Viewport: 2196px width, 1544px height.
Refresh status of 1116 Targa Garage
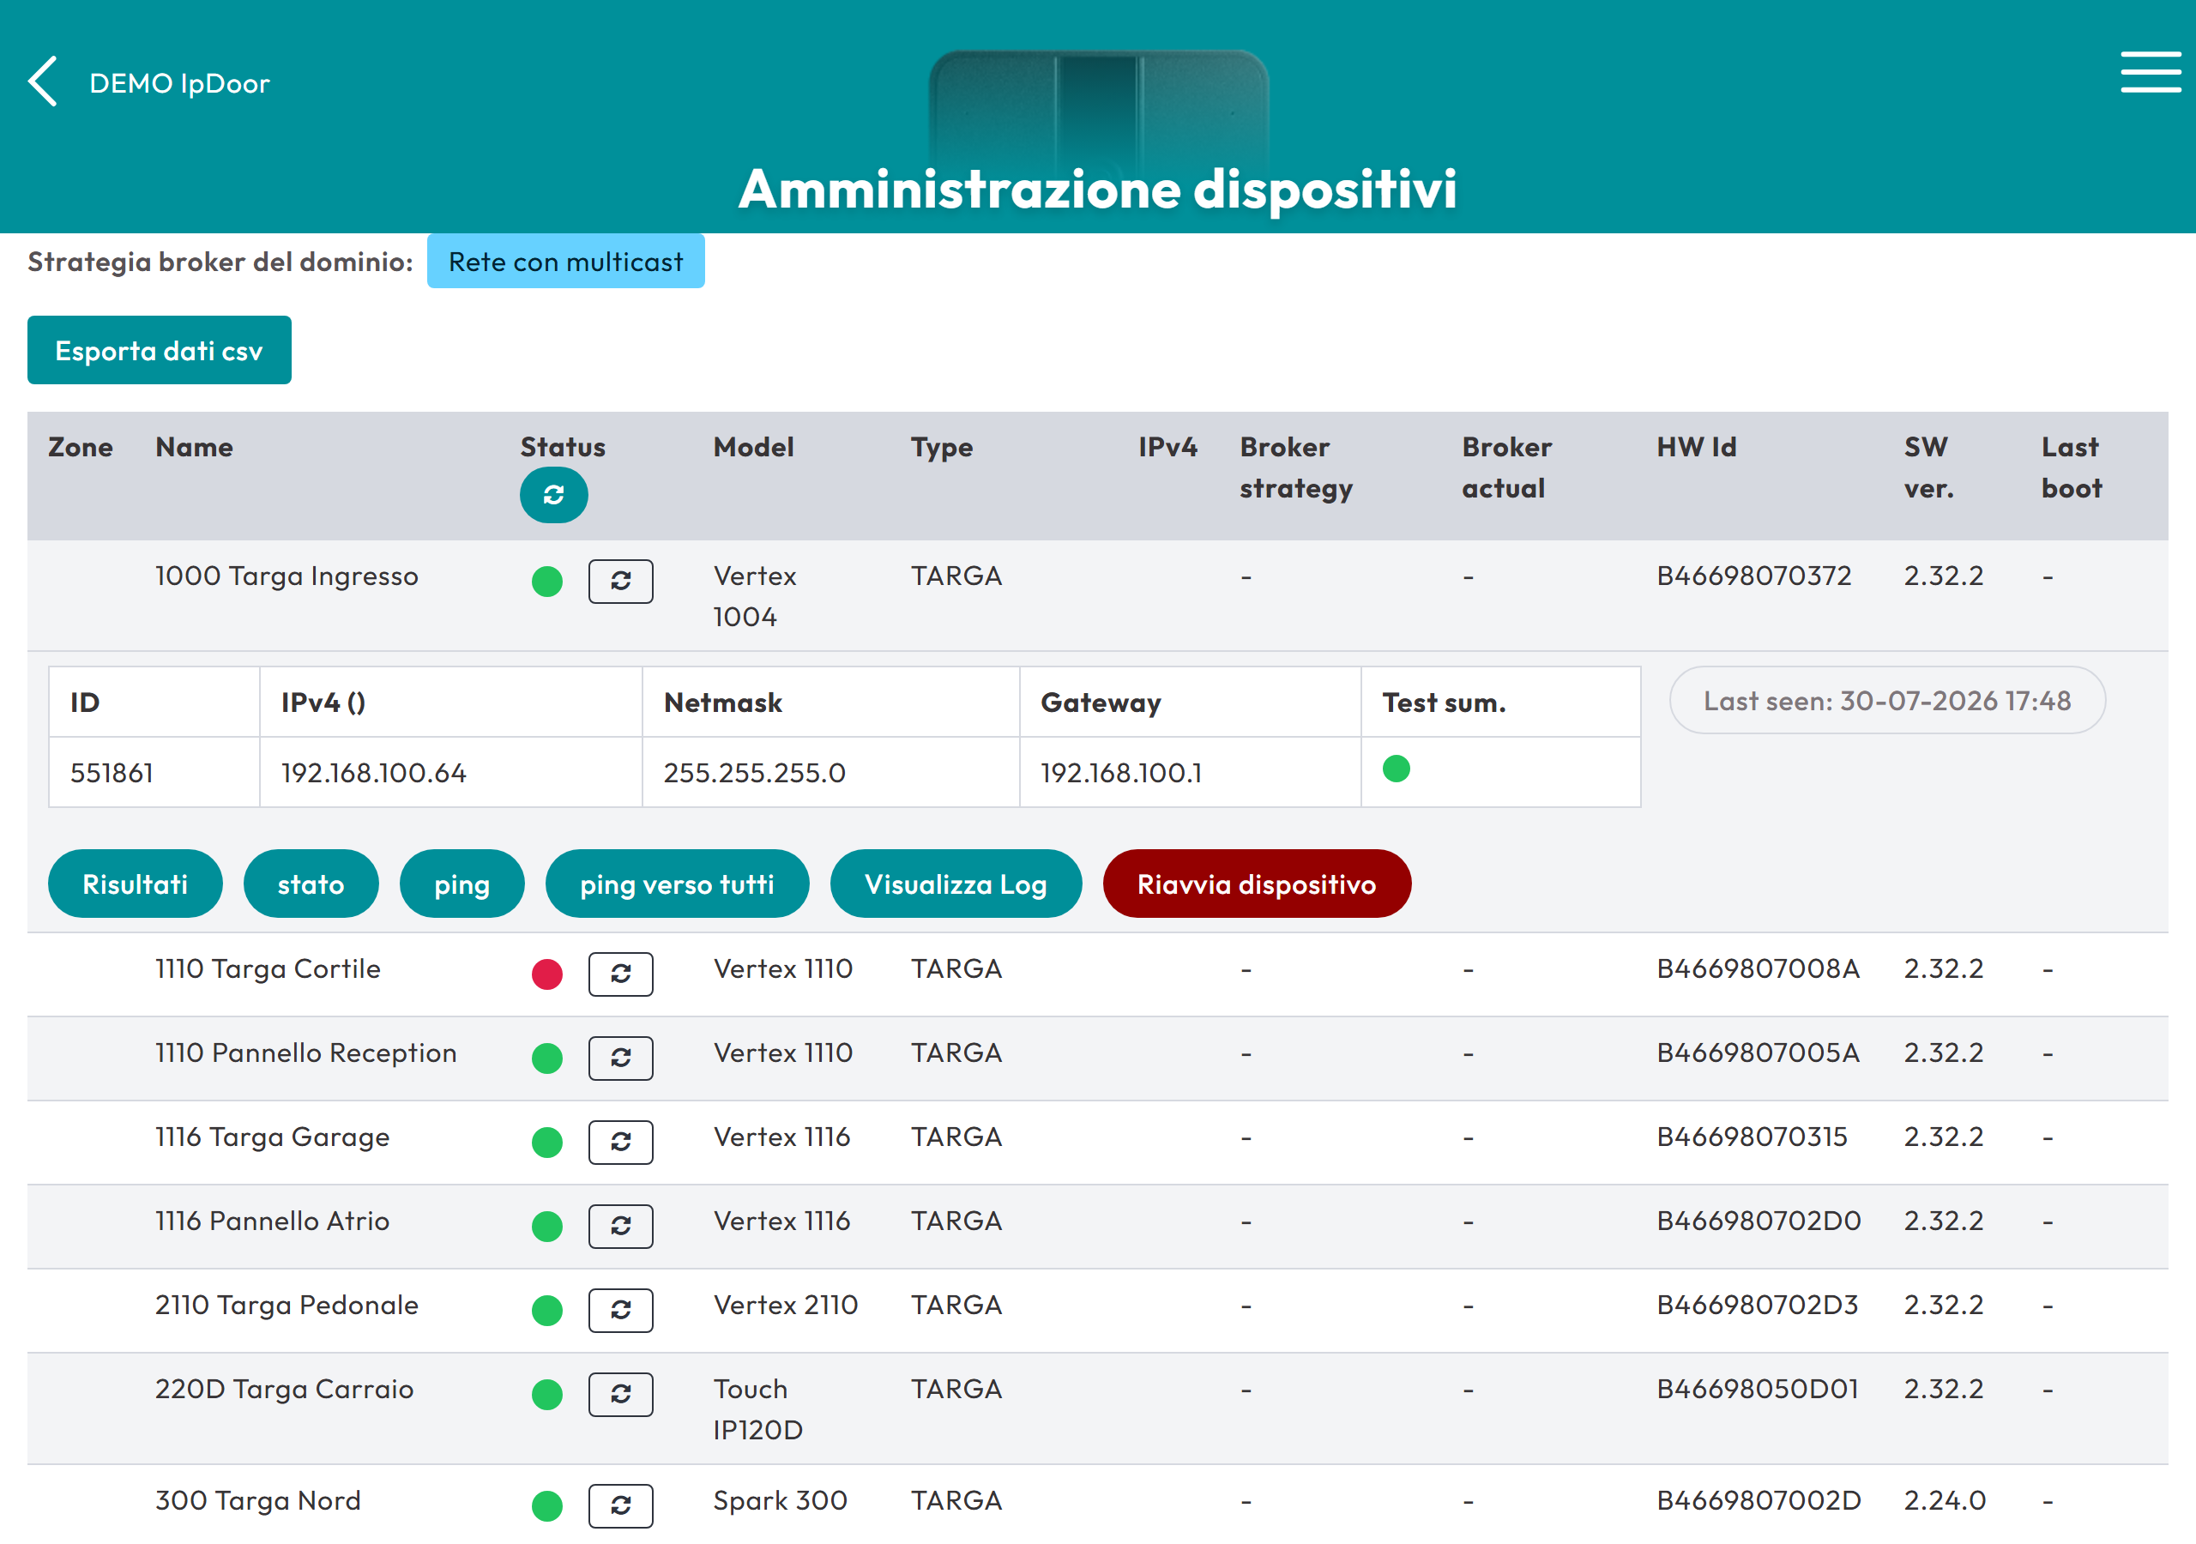[x=621, y=1143]
